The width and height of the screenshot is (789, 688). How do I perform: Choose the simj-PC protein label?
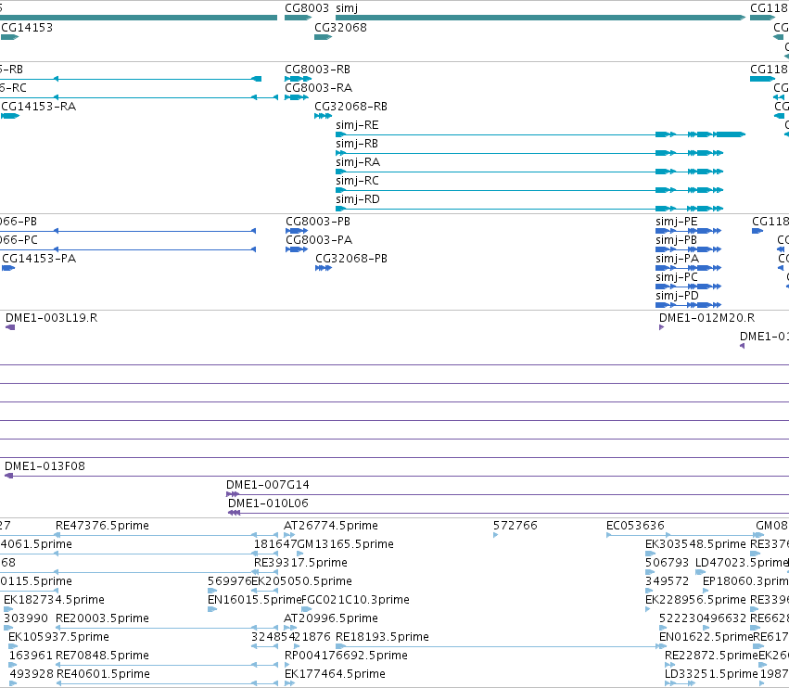(x=677, y=278)
